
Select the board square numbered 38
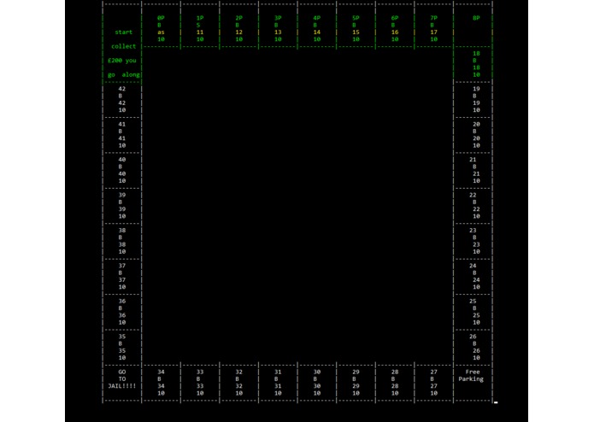[122, 241]
